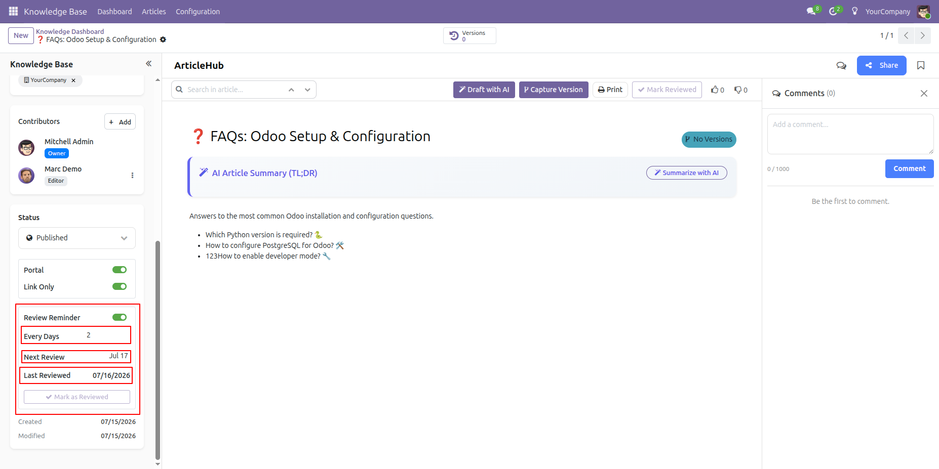Click the sidebar scrollbar up arrow

(x=158, y=80)
